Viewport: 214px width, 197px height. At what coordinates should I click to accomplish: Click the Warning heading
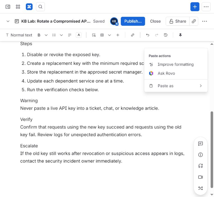(x=29, y=101)
